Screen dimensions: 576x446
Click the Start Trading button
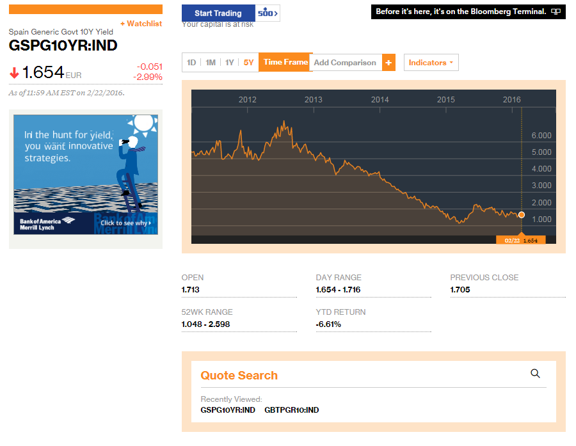point(218,13)
